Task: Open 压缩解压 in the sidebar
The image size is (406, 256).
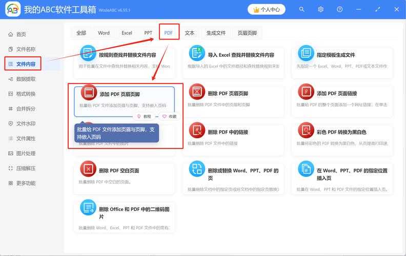Action: [26, 168]
